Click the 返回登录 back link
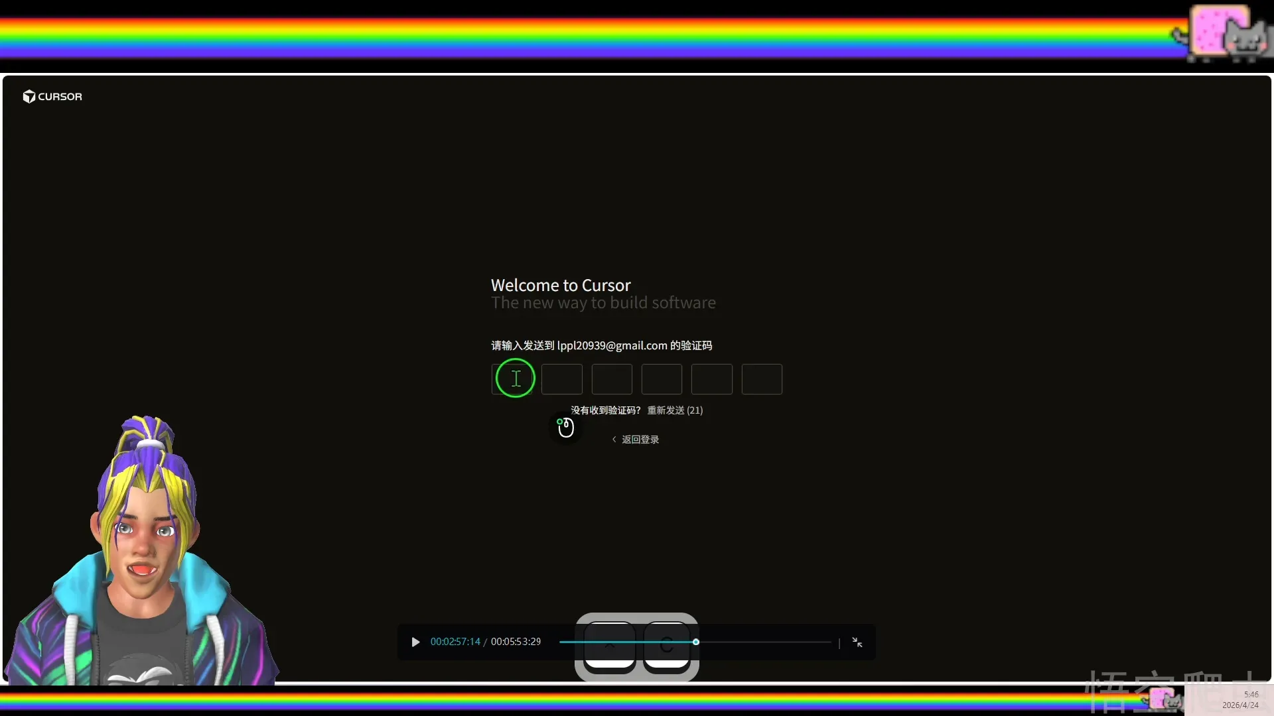The image size is (1274, 716). click(x=640, y=439)
